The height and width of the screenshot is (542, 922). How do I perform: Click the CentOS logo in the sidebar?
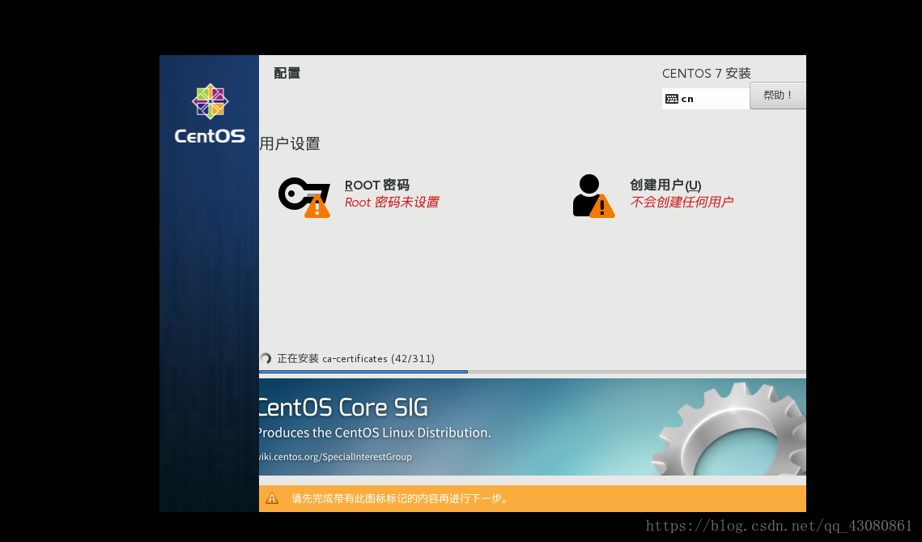(x=210, y=113)
